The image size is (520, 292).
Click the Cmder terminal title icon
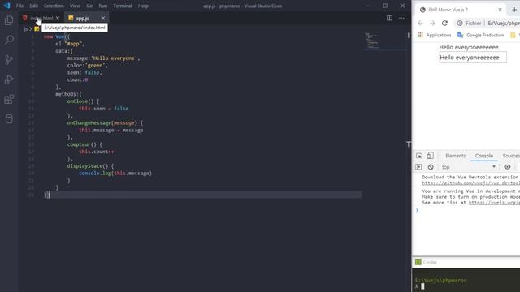pyautogui.click(x=418, y=262)
